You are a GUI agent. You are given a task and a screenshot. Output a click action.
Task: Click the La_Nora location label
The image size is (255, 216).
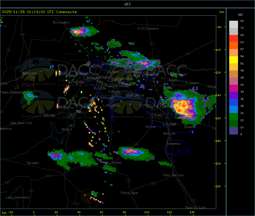[113, 72]
